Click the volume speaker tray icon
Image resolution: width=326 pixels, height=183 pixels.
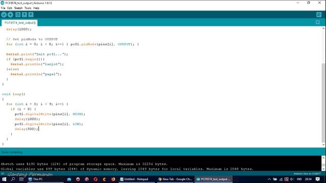click(x=292, y=179)
